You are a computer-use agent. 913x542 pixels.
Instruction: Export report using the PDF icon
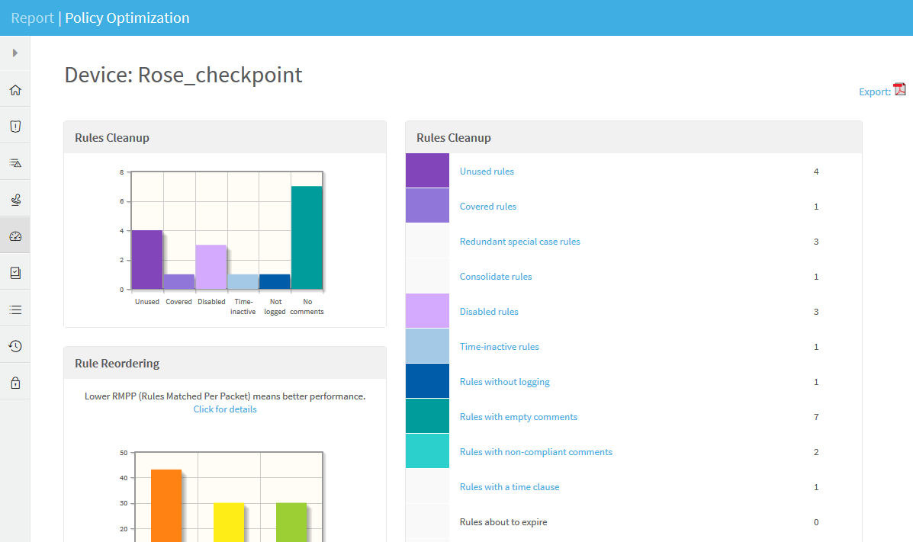900,89
